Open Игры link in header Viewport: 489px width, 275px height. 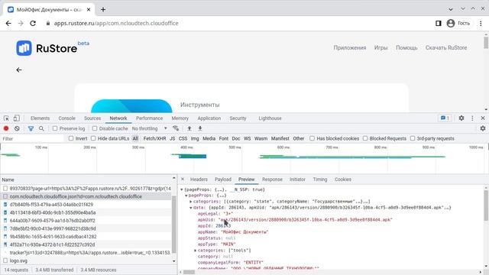pyautogui.click(x=381, y=47)
